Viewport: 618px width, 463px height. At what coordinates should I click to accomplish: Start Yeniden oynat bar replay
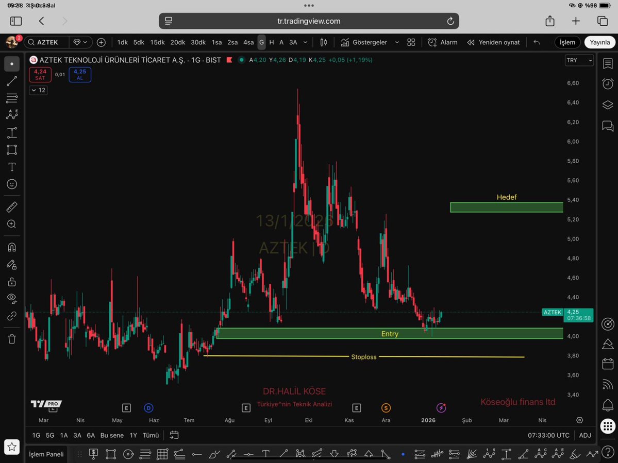pos(493,42)
